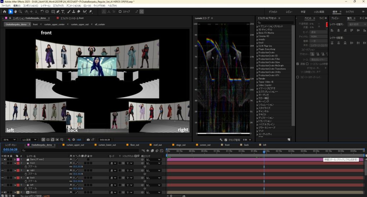The width and height of the screenshot is (367, 197).
Task: Select the Eraser tool
Action: pos(78,11)
